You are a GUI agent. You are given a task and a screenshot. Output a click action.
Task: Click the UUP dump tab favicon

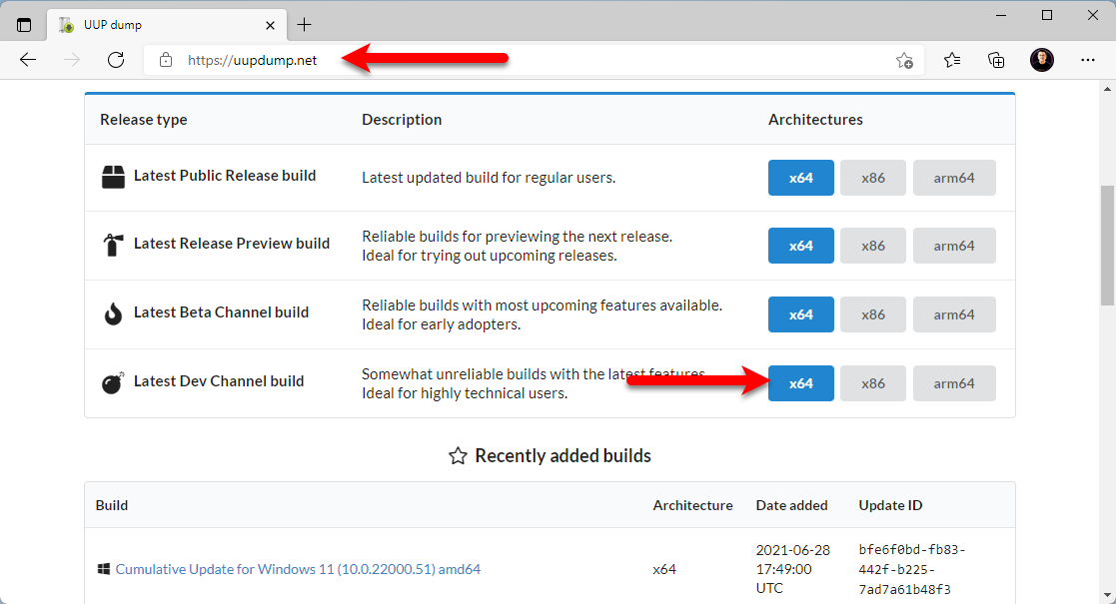coord(66,25)
